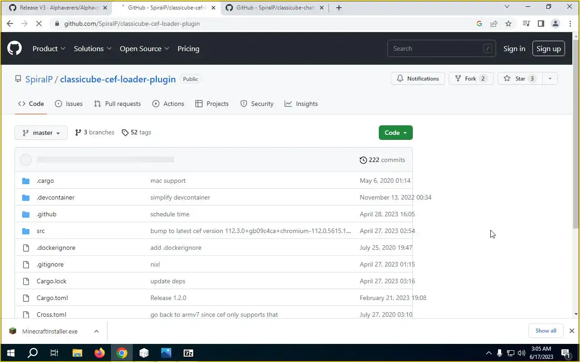The image size is (580, 362).
Task: Open the .devcontainer folder
Action: [55, 198]
